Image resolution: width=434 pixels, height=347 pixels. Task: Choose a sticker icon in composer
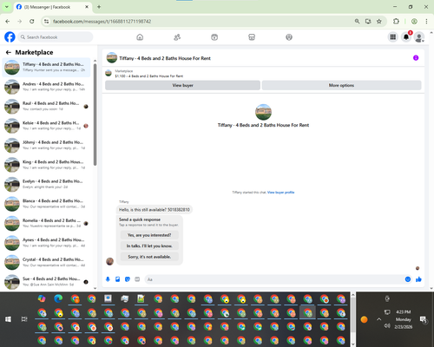click(x=128, y=279)
